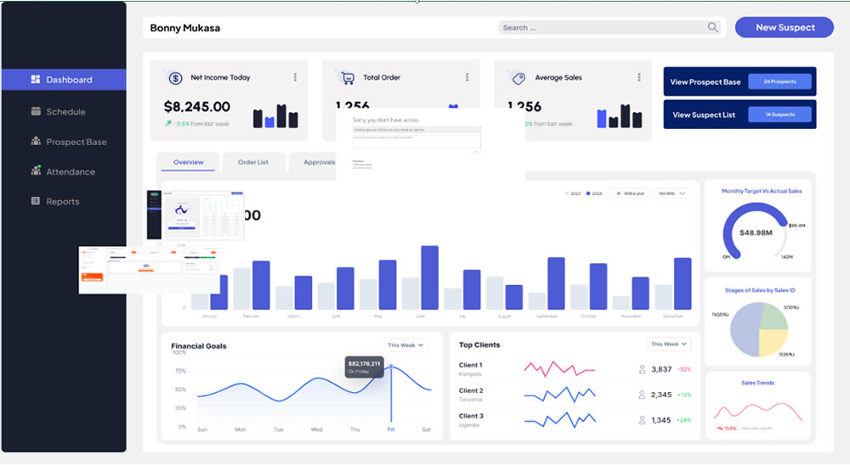850x465 pixels.
Task: Open Top Clients This Week dropdown
Action: point(669,345)
